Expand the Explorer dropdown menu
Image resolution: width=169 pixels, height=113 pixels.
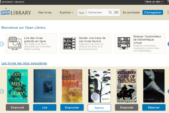(66, 13)
